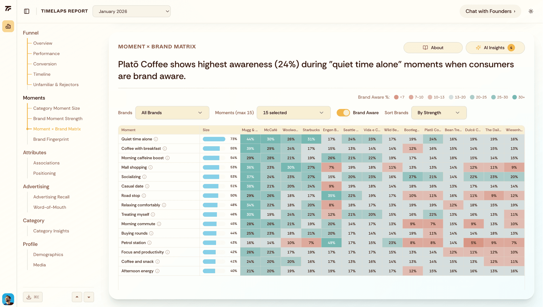The image size is (543, 307).
Task: Click info icon beside Road stop
Action: coord(144,196)
